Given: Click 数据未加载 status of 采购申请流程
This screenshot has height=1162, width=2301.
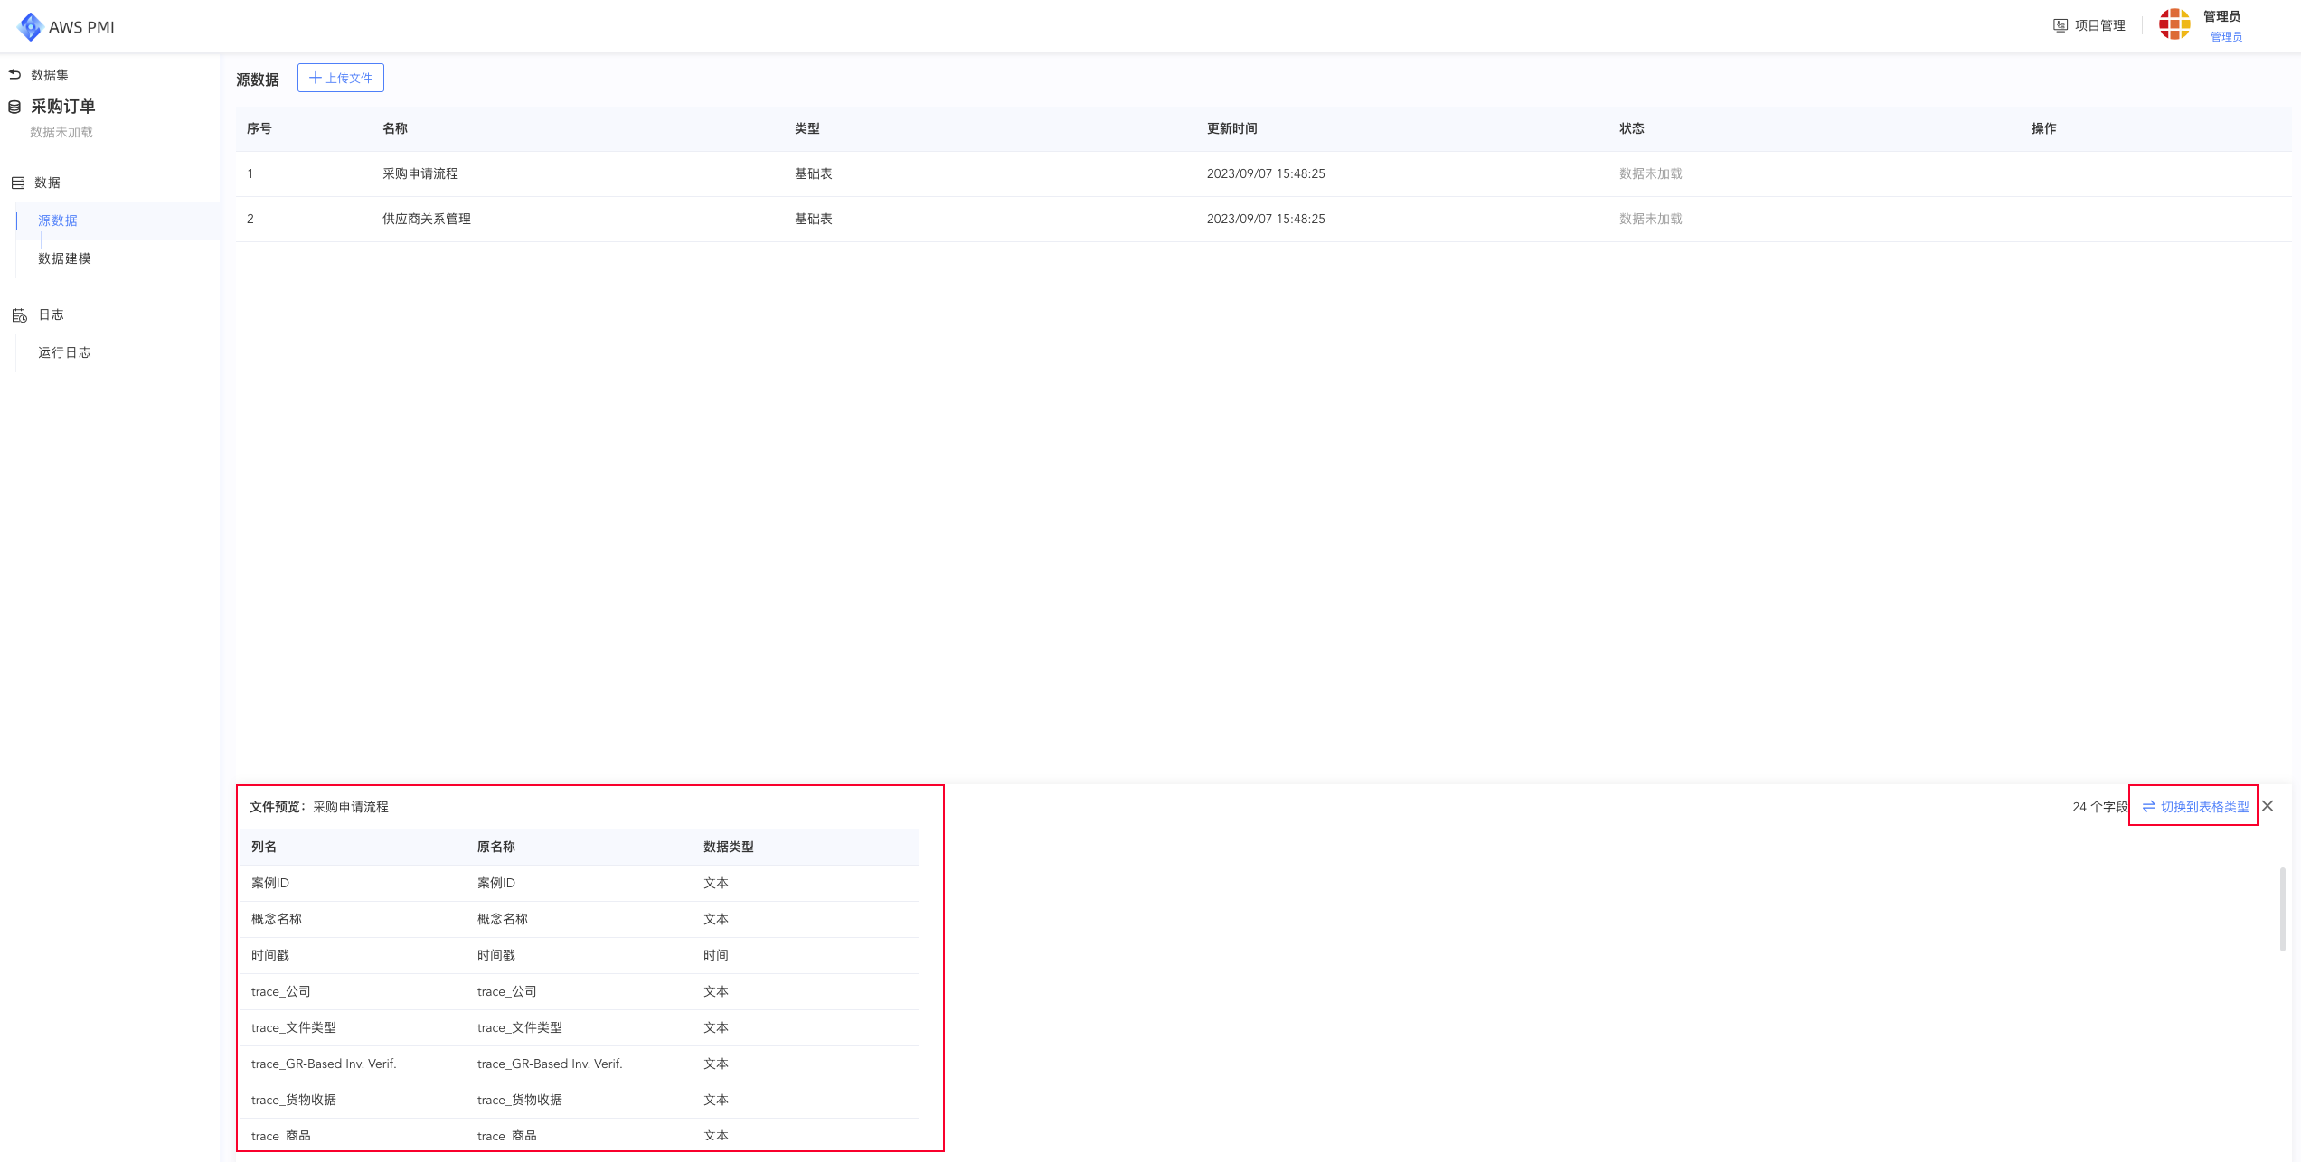Looking at the screenshot, I should click(x=1651, y=173).
